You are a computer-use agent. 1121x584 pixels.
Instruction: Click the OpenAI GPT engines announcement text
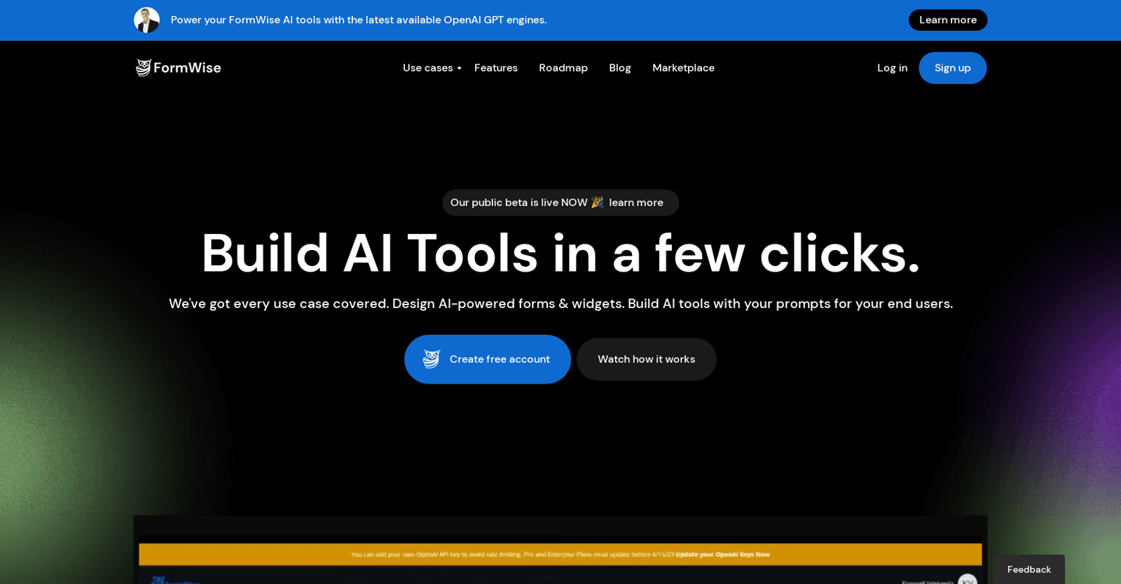358,20
